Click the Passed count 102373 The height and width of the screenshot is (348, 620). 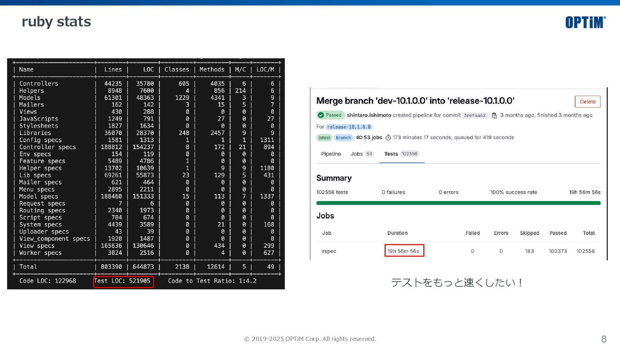click(558, 251)
